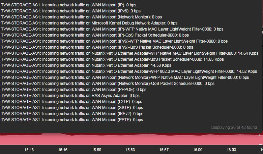Select the WAN Miniport (L2TP) entry
263x154 pixels.
coord(71,101)
